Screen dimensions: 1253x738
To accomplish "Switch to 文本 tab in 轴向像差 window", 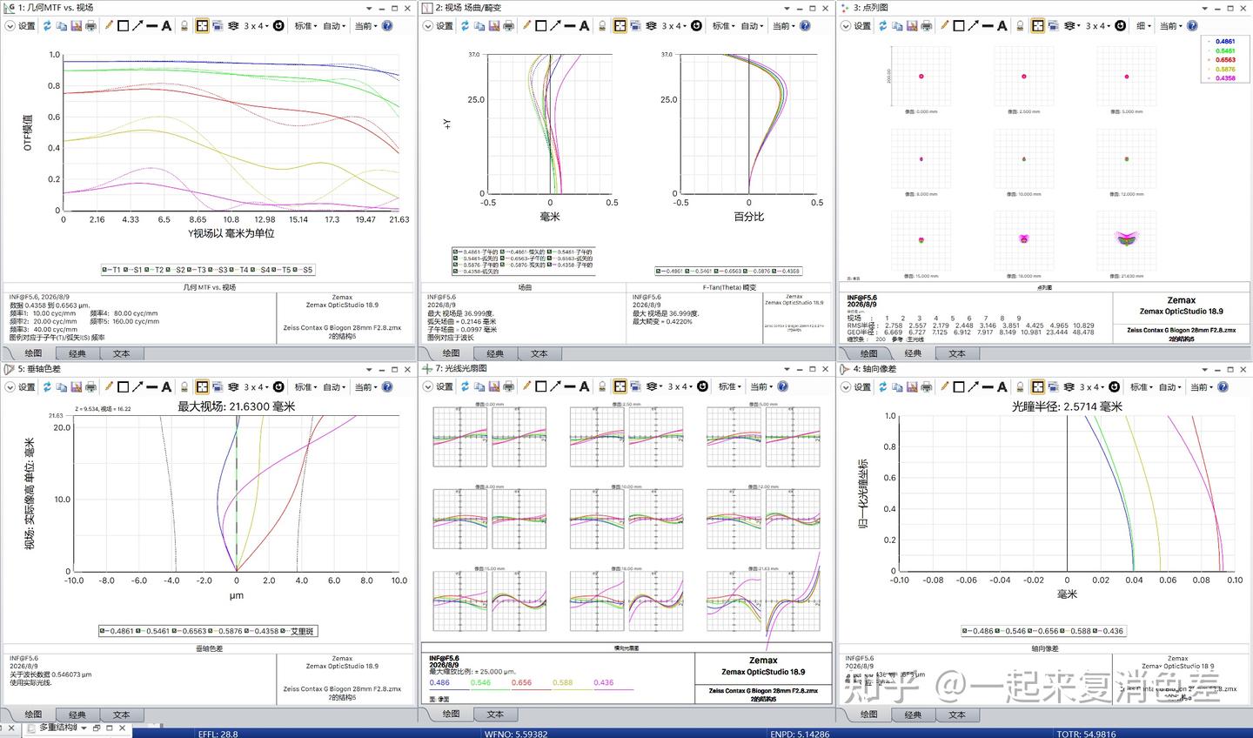I will pos(957,715).
